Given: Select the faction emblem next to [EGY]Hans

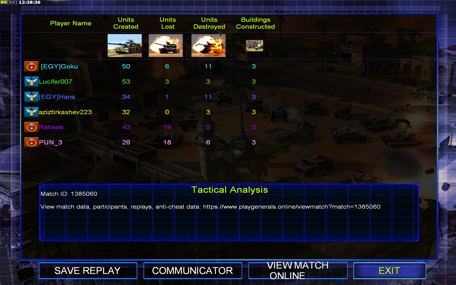Looking at the screenshot, I should (31, 97).
